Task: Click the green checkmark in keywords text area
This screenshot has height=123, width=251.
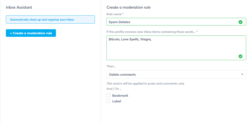Action: click(x=240, y=56)
